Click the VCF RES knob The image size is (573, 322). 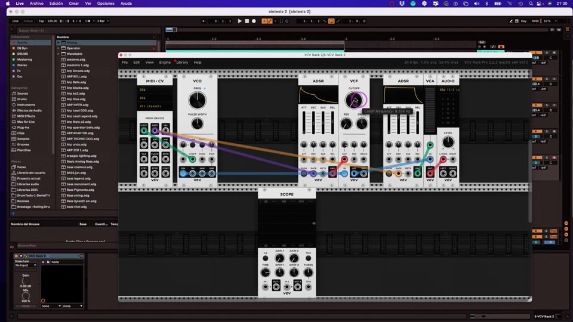coord(346,124)
